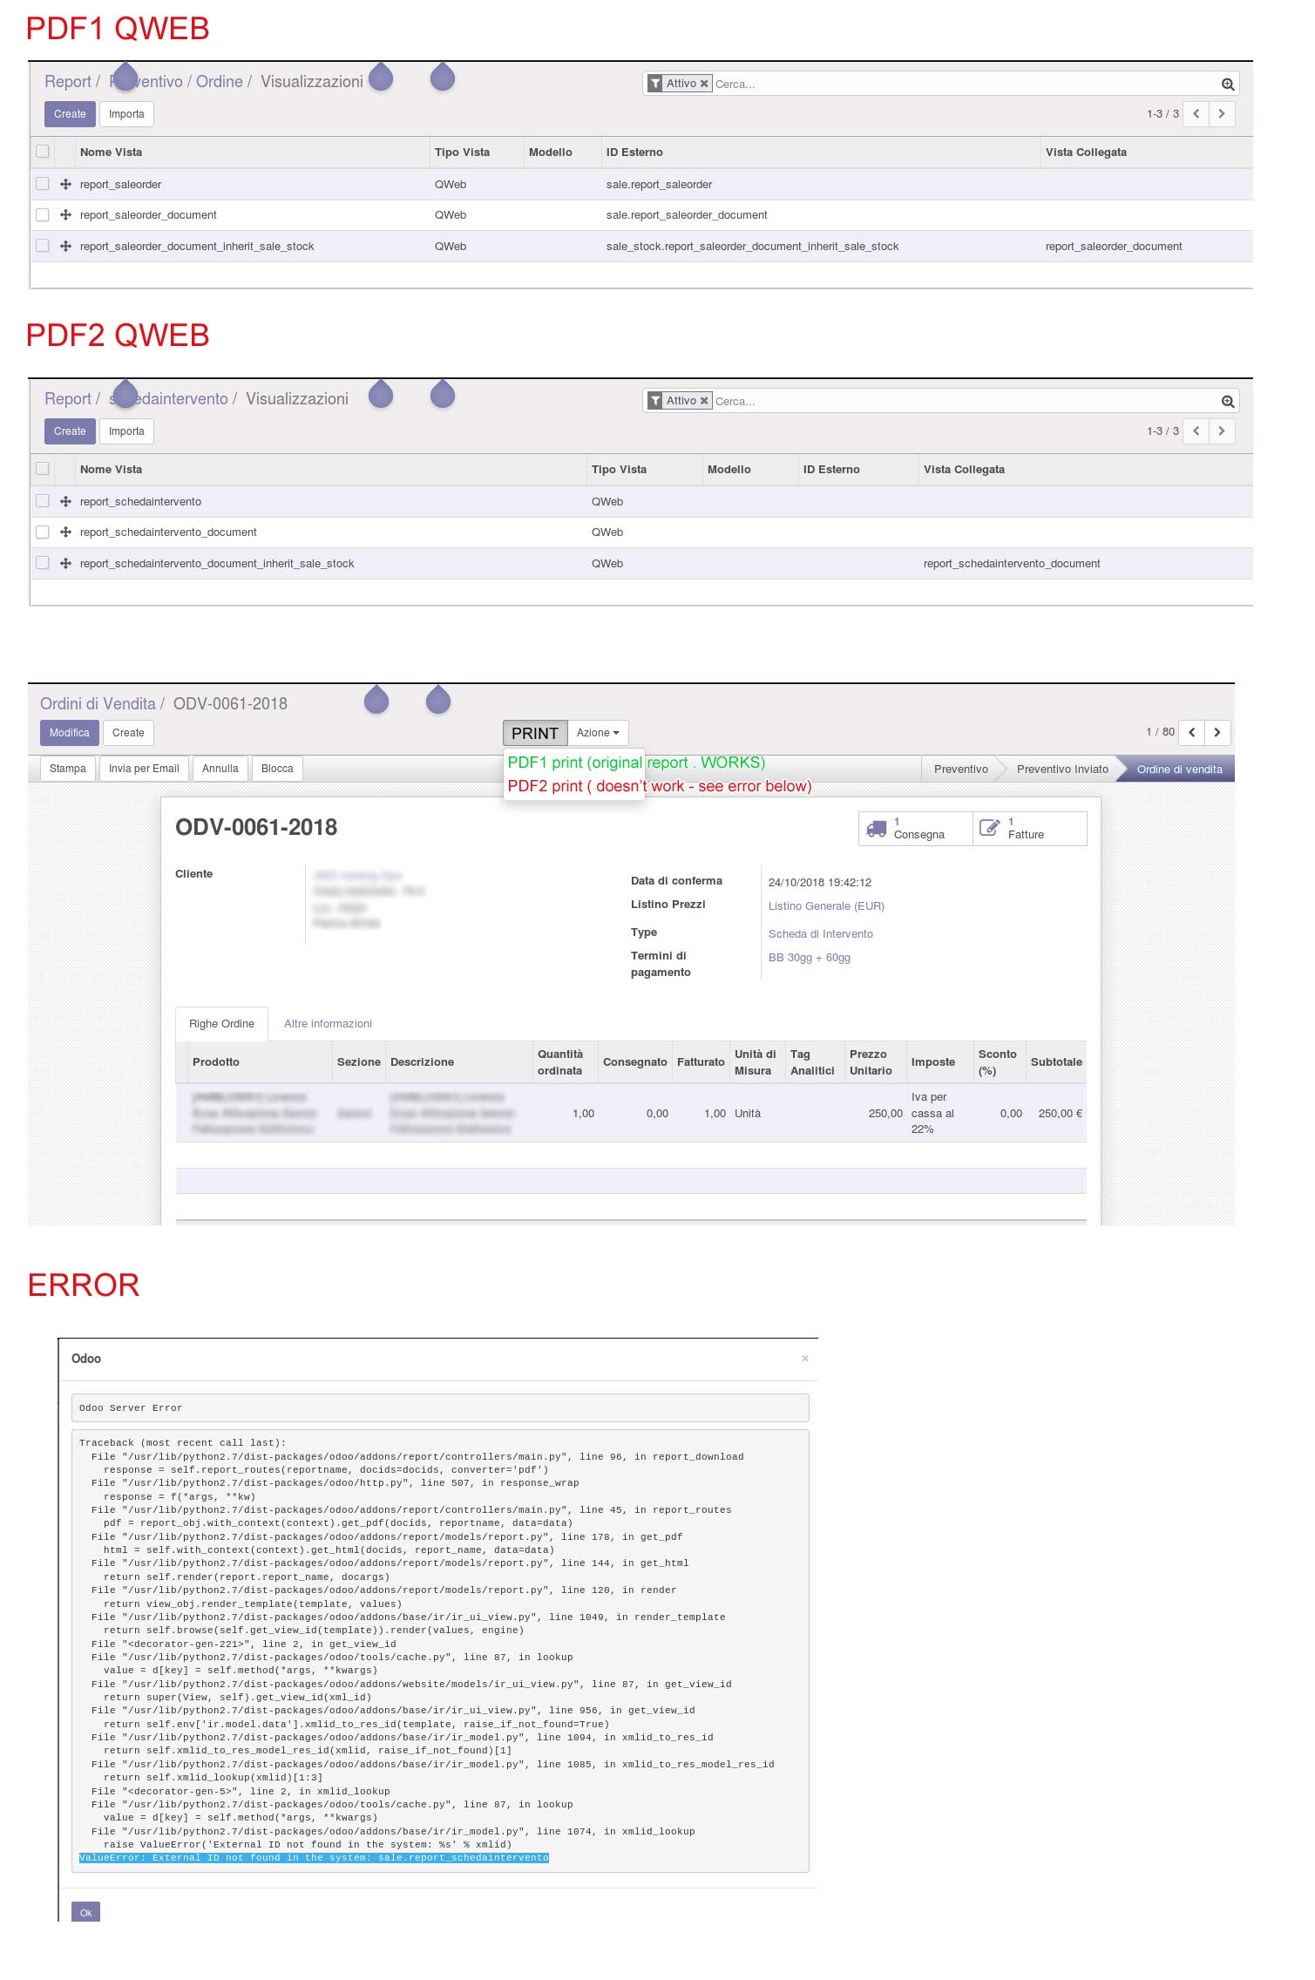Close the Odoo error dialog with X
The width and height of the screenshot is (1315, 1980).
805,1359
